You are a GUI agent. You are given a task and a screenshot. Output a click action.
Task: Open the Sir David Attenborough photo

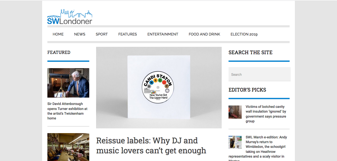68,83
